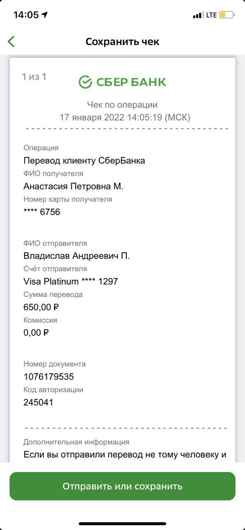Select the document number 1076179535
Viewport: 245px width, 530px height.
[49, 377]
